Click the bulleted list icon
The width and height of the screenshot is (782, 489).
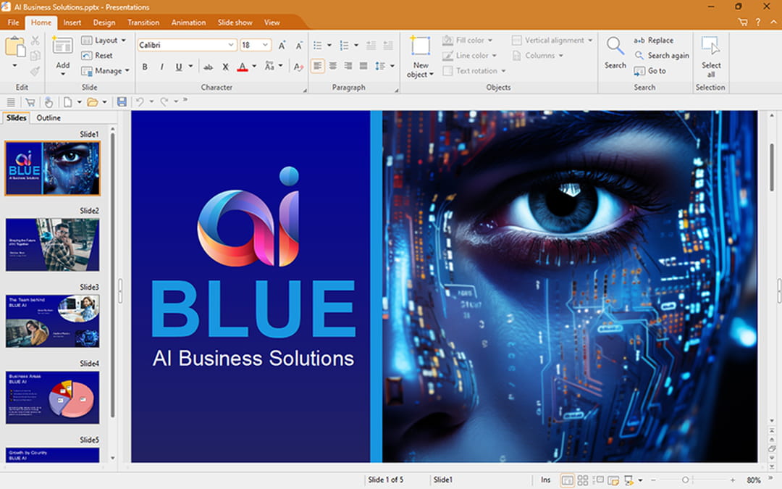click(x=317, y=45)
